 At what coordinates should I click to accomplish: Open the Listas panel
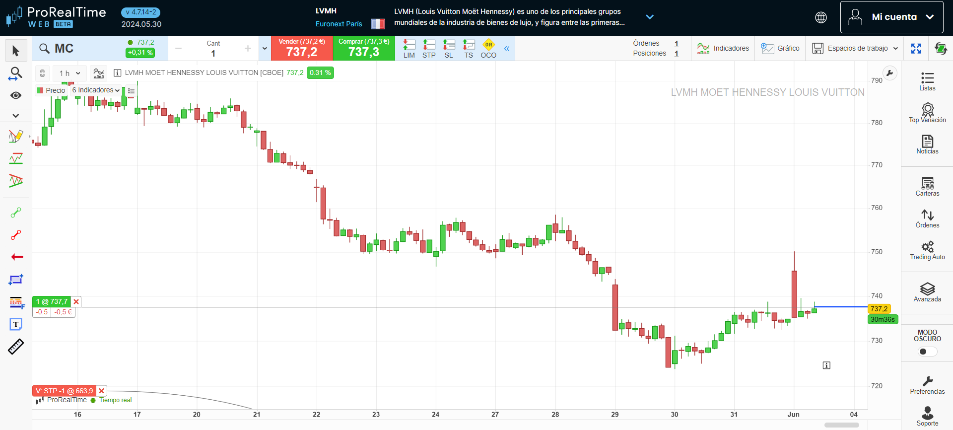(927, 81)
